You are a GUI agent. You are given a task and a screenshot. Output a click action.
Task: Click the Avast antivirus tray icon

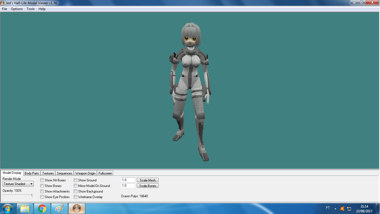[342, 208]
